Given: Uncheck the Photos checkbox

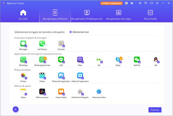Looking at the screenshot, I should pyautogui.click(x=26, y=78).
